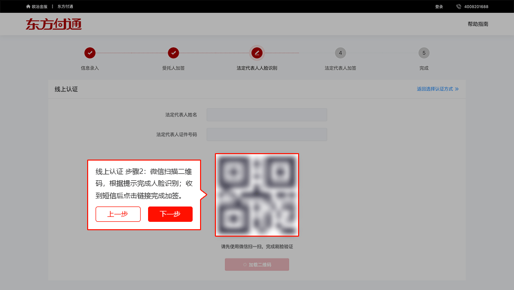The height and width of the screenshot is (290, 514).
Task: Click the blurred QR code image
Action: point(257,195)
